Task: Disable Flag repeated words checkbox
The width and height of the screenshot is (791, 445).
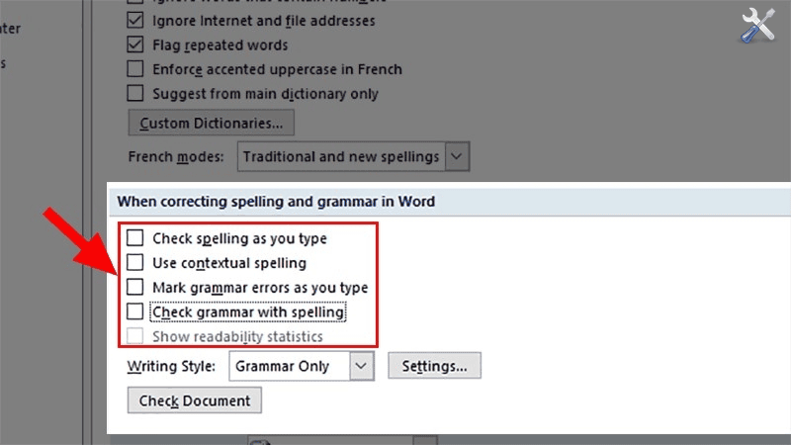Action: [135, 44]
